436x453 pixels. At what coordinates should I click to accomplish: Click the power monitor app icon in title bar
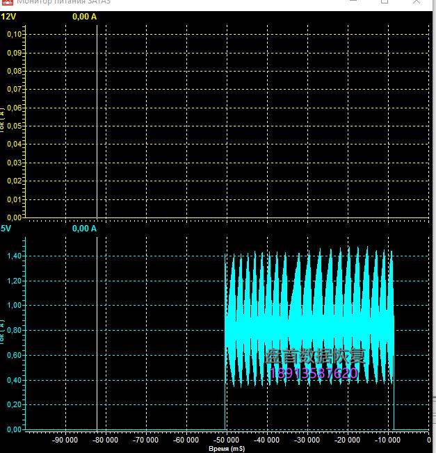pyautogui.click(x=8, y=1)
